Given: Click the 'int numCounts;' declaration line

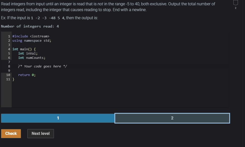Looking at the screenshot, I should pyautogui.click(x=32, y=58).
